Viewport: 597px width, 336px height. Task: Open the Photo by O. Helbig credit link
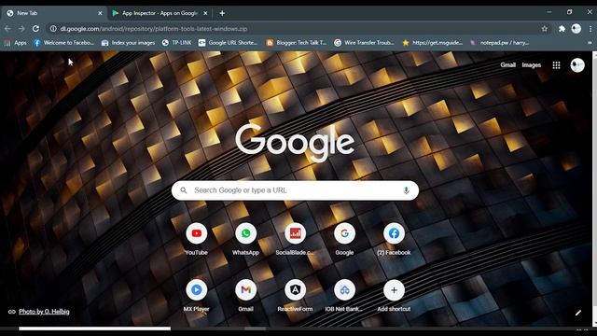44,312
